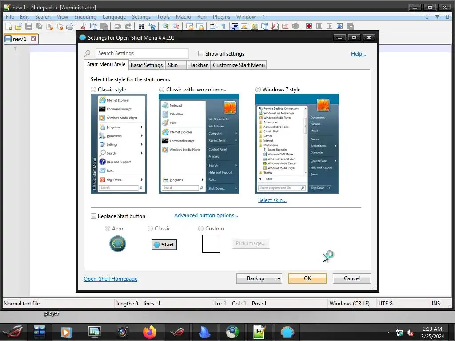Select the Windows 7 style radio button

258,90
